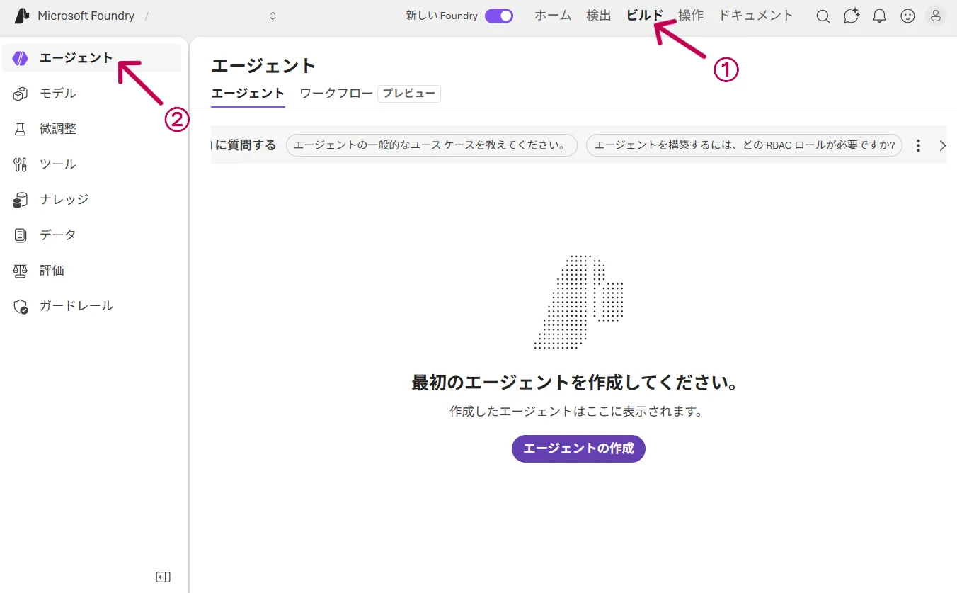
Task: Click the ツール wrench icon
Action: [21, 164]
